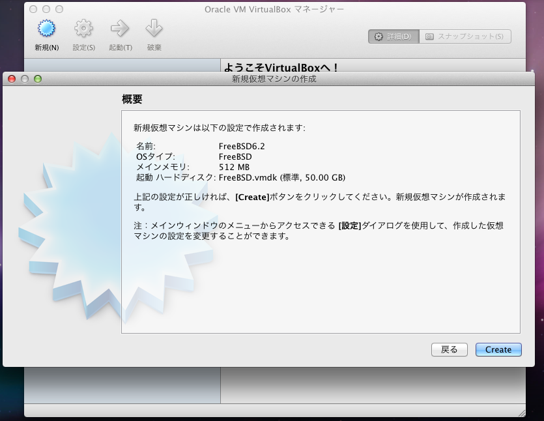Click the 512 MB memory value
This screenshot has width=544, height=421.
234,167
